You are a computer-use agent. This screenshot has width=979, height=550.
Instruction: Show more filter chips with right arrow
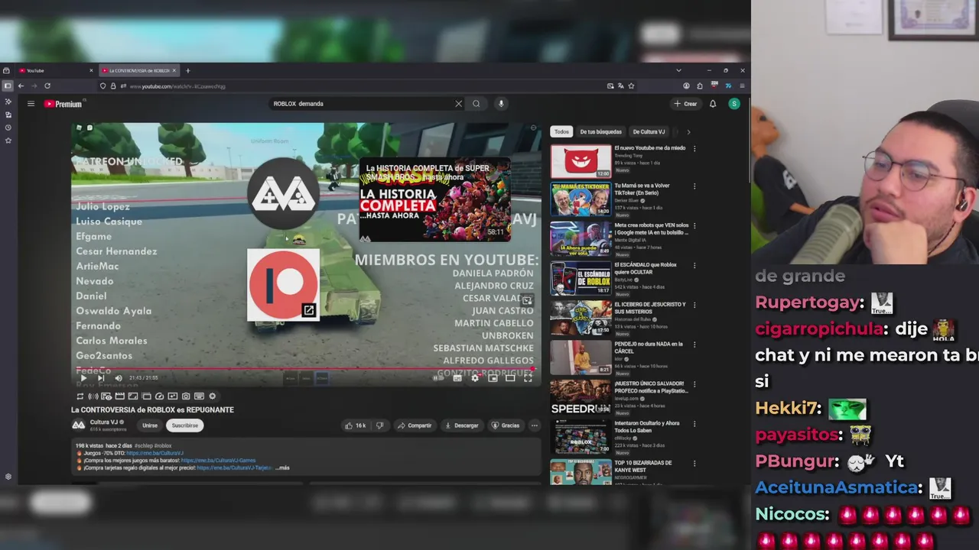[688, 132]
